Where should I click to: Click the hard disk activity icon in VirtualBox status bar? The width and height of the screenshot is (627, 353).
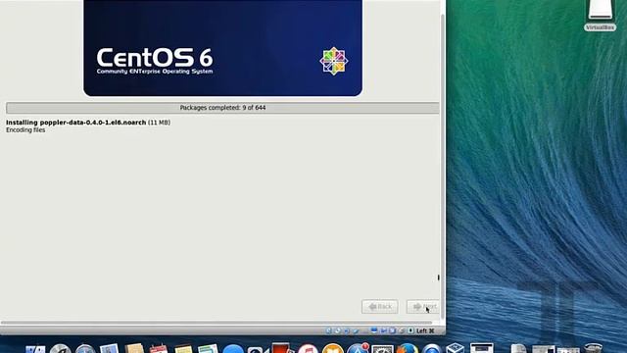pos(329,331)
